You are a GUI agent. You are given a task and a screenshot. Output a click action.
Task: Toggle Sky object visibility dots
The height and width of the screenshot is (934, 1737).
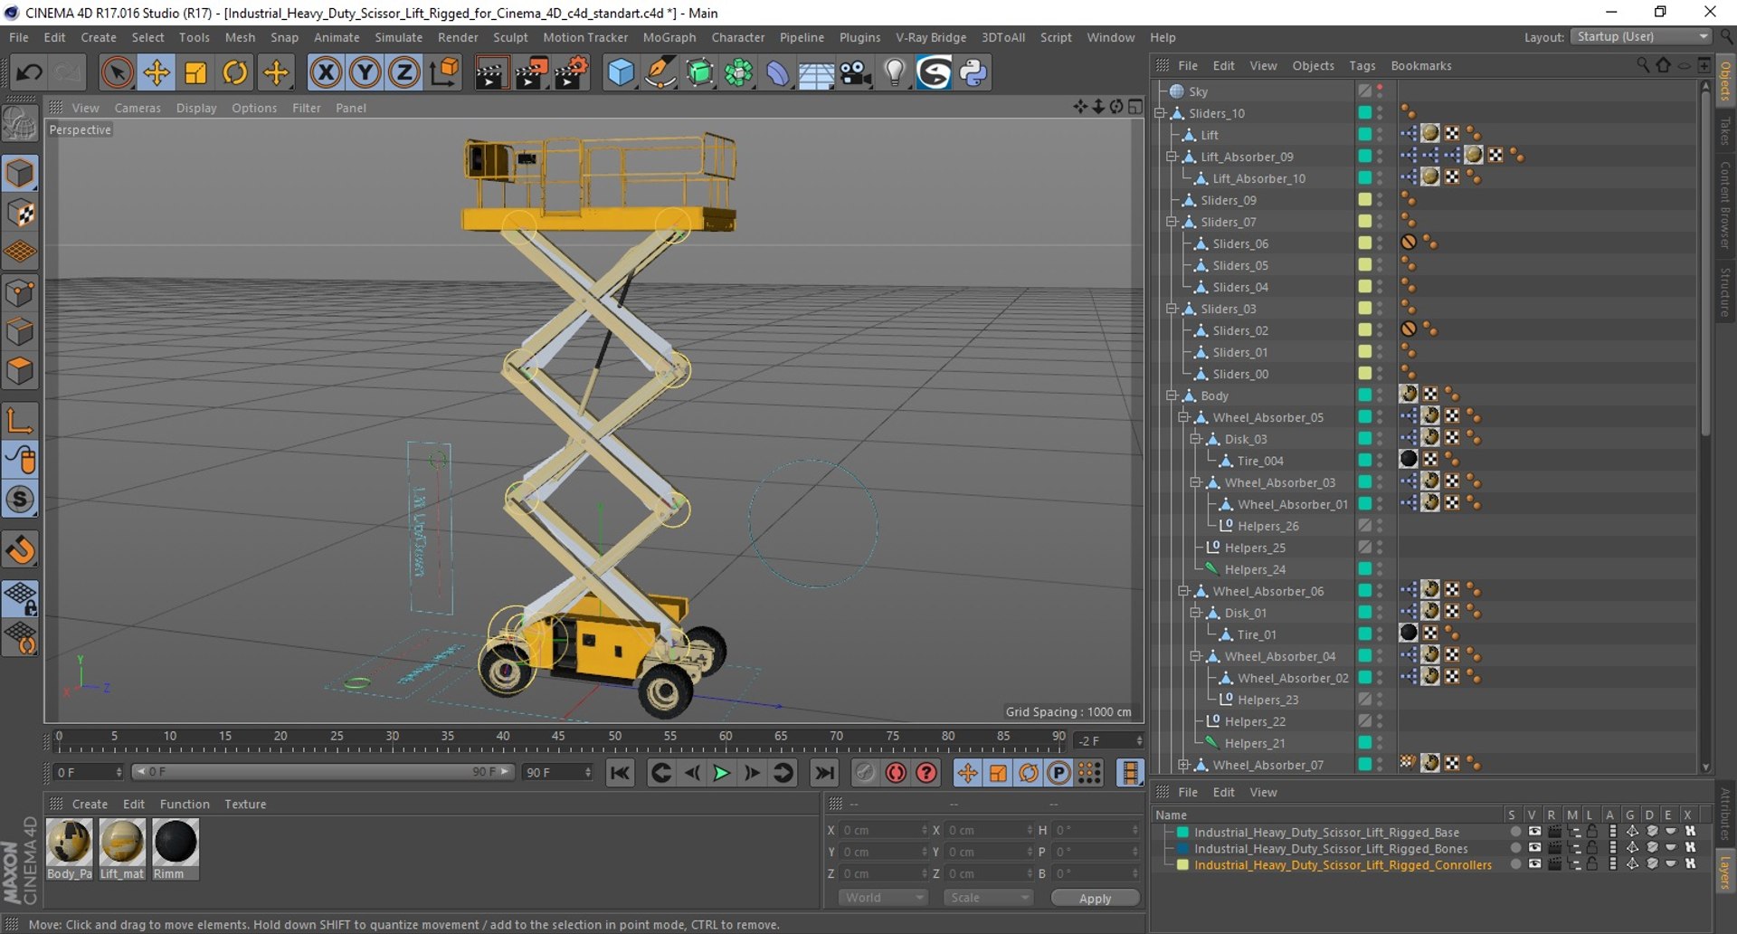1380,91
